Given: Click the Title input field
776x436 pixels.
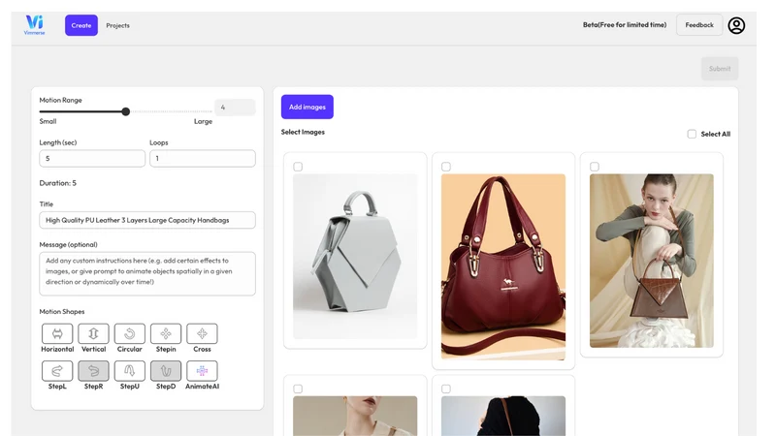Looking at the screenshot, I should pos(147,220).
